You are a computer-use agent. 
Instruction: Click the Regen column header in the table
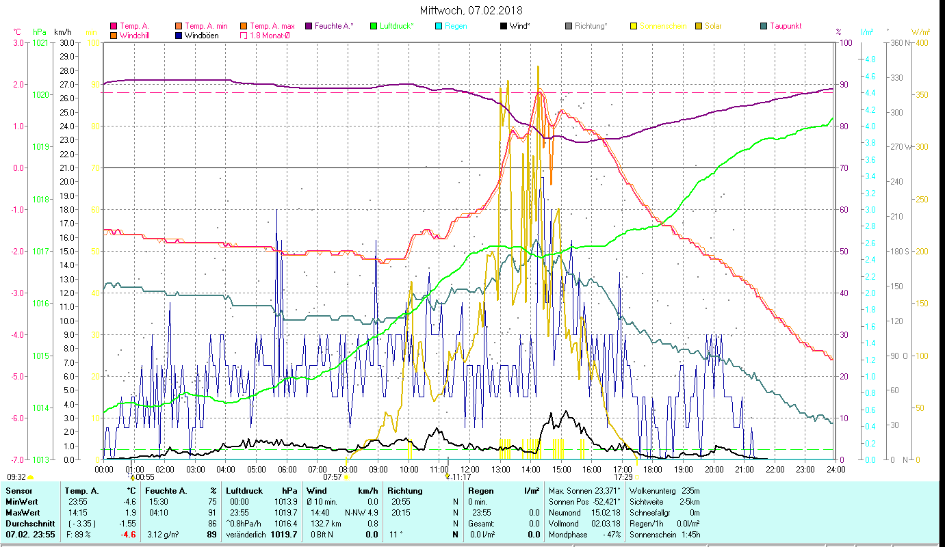(480, 491)
